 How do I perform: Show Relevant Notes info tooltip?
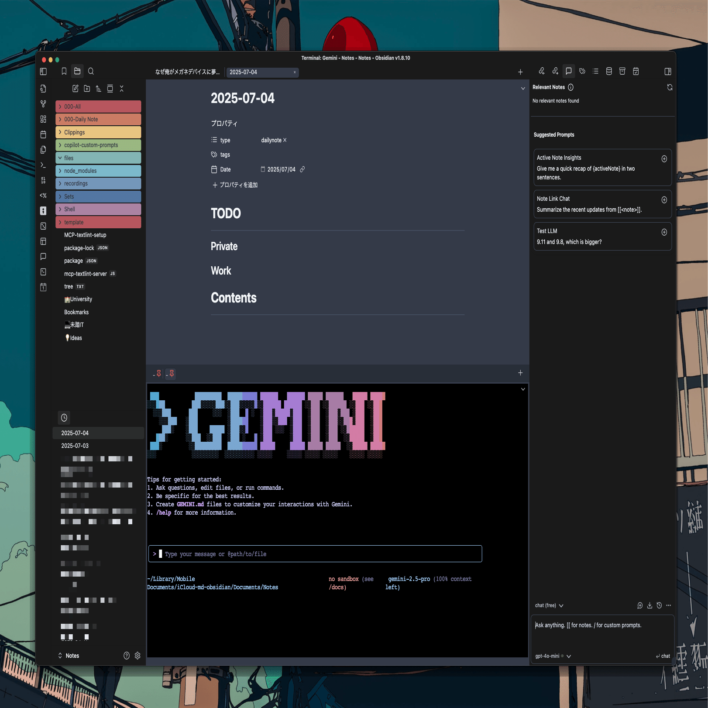571,87
